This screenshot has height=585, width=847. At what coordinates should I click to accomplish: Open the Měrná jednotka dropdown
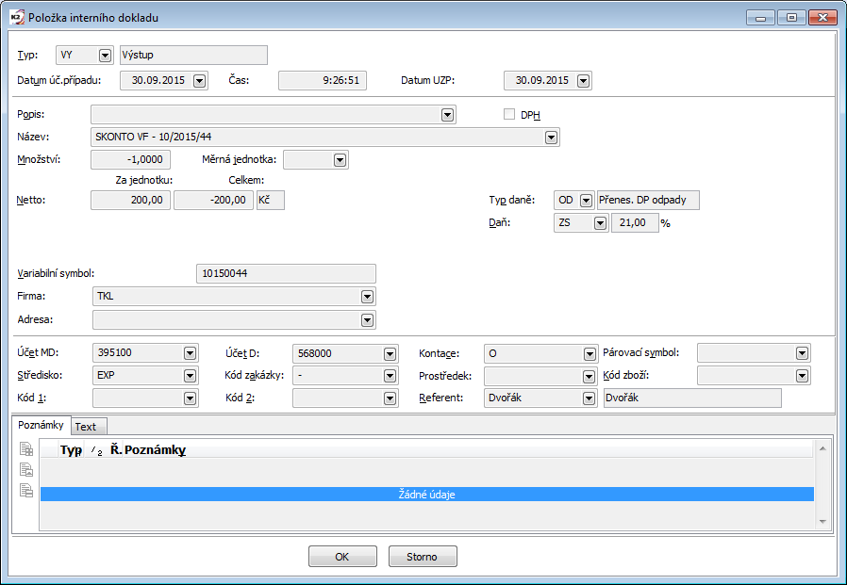(340, 160)
